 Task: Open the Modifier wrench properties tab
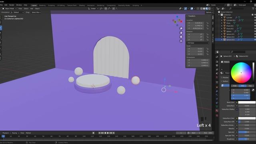pyautogui.click(x=217, y=91)
